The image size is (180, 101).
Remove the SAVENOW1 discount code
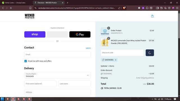(x=116, y=60)
